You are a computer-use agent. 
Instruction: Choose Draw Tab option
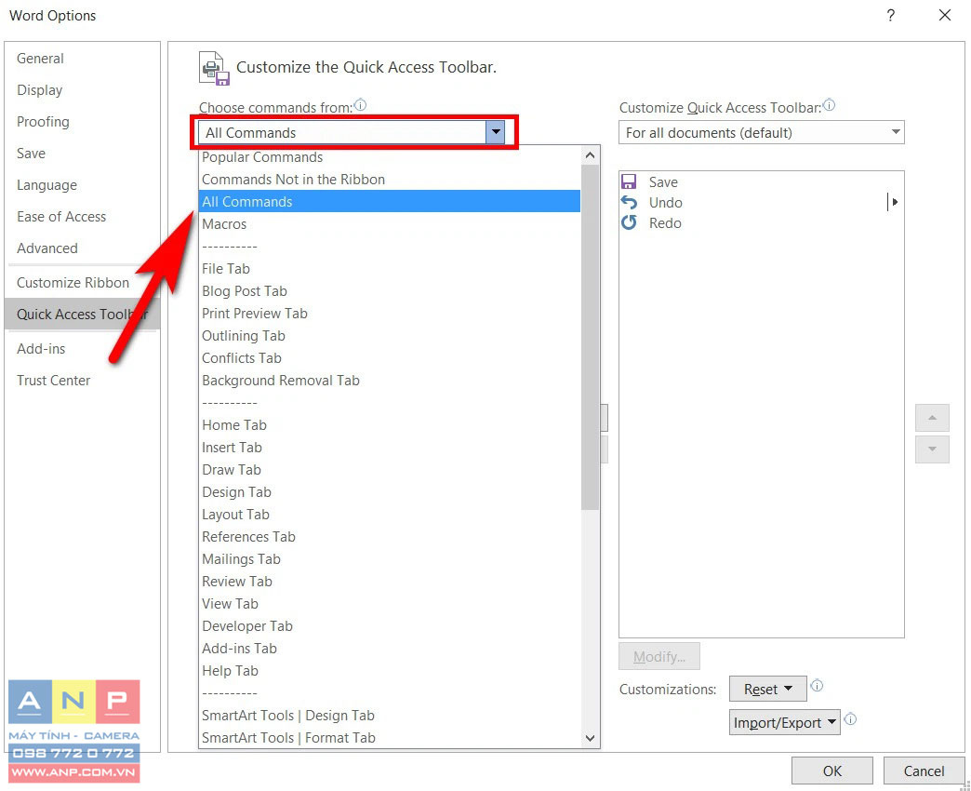click(390, 470)
